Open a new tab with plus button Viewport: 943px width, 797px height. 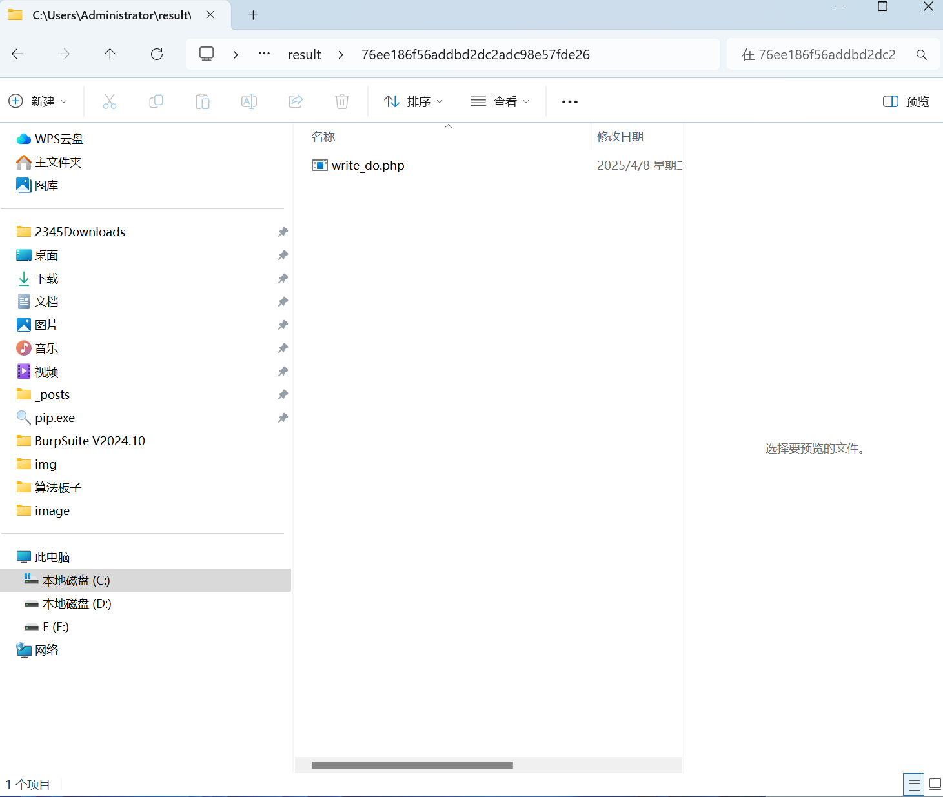click(x=253, y=15)
